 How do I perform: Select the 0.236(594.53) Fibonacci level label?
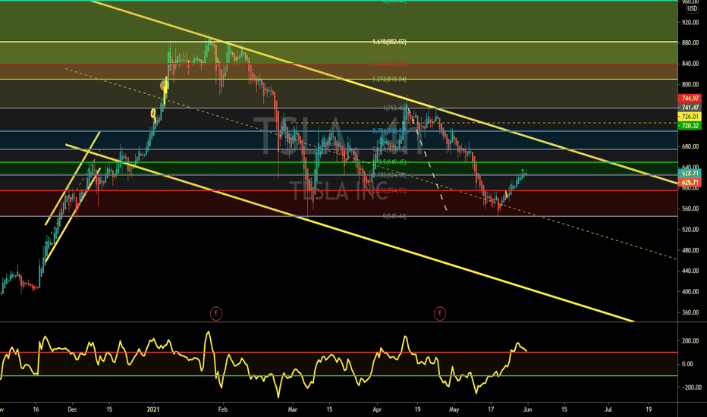pyautogui.click(x=389, y=191)
